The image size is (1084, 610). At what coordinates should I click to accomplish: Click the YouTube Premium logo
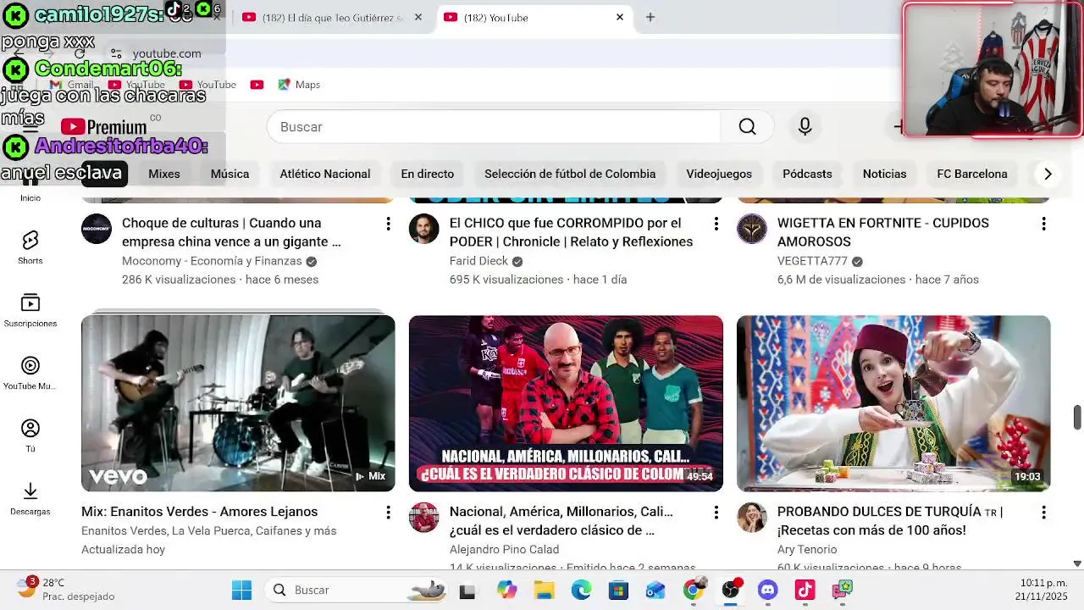click(x=103, y=127)
